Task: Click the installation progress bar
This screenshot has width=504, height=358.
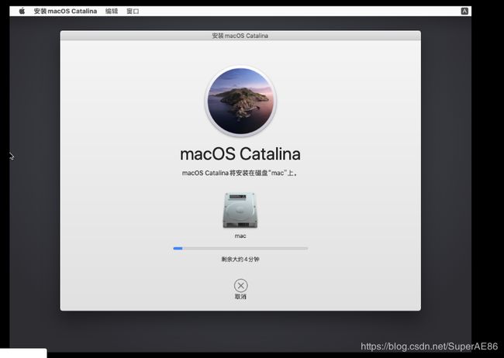Action: 240,249
